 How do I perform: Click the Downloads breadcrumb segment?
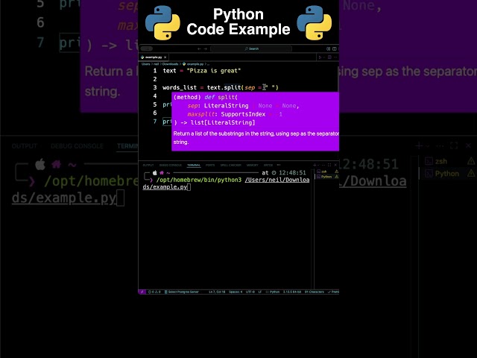pyautogui.click(x=170, y=64)
